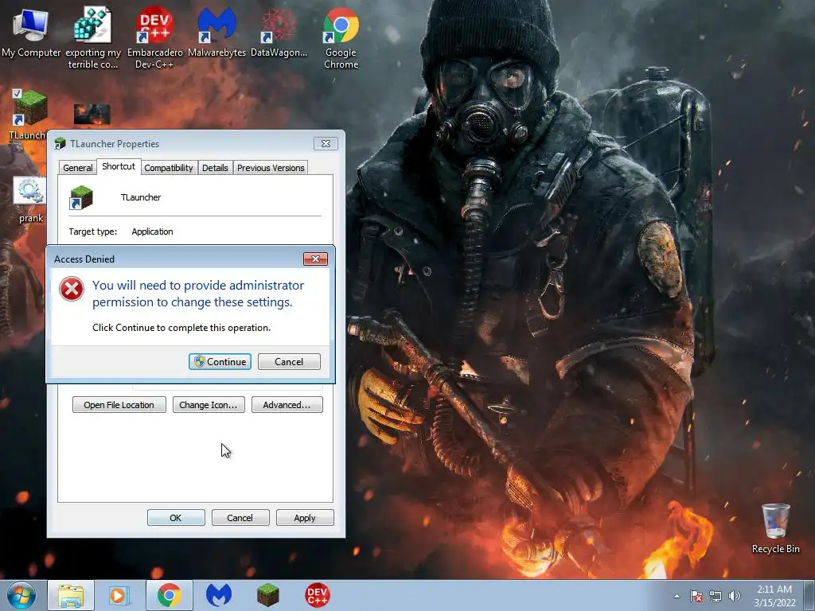This screenshot has height=611, width=815.
Task: Click Continue to grant administrator permission
Action: point(220,362)
